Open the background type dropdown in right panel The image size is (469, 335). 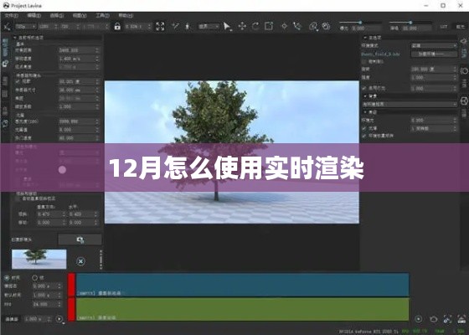(410, 104)
